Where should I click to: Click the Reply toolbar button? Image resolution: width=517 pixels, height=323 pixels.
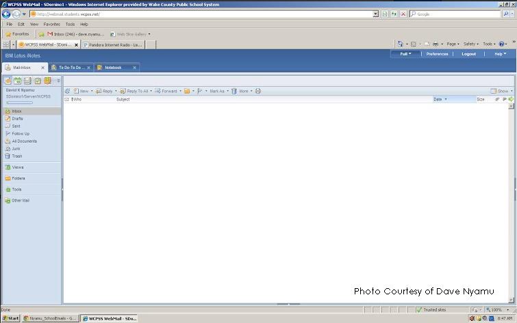pyautogui.click(x=104, y=91)
